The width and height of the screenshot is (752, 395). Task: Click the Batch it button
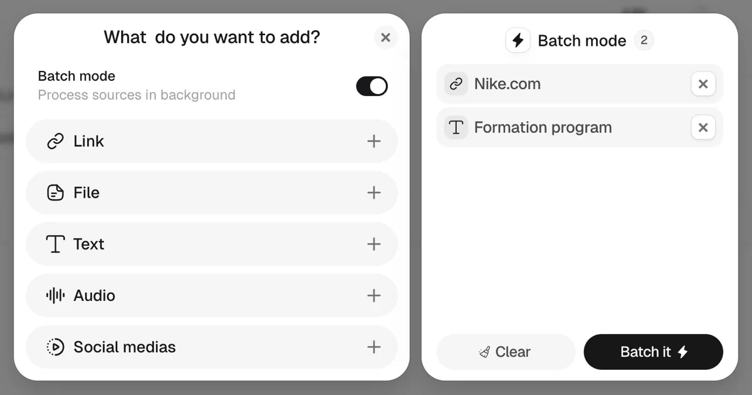point(654,352)
